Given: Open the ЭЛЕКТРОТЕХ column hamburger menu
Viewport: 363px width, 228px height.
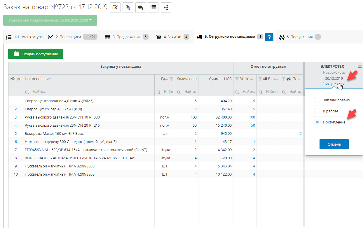Looking at the screenshot, I should click(x=360, y=66).
